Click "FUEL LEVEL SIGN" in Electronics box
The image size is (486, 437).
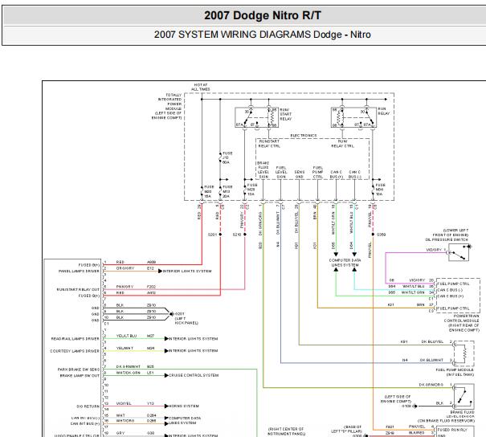click(281, 172)
